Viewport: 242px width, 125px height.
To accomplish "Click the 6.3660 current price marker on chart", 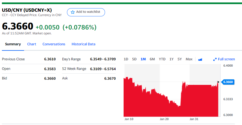I will coord(228,82).
